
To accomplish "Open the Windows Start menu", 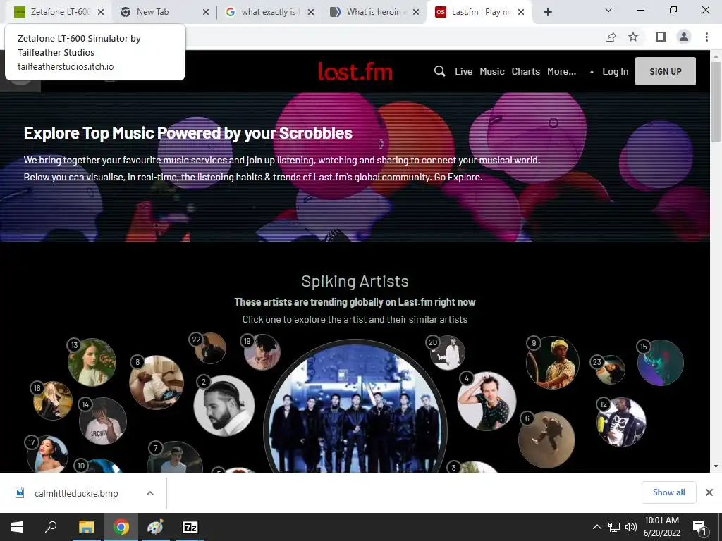I will tap(17, 527).
